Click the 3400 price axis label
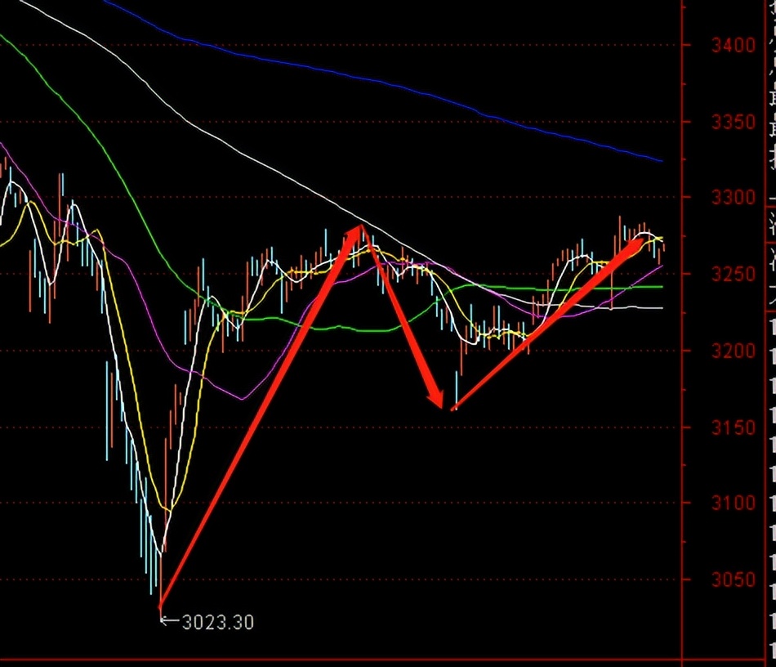 click(x=734, y=46)
